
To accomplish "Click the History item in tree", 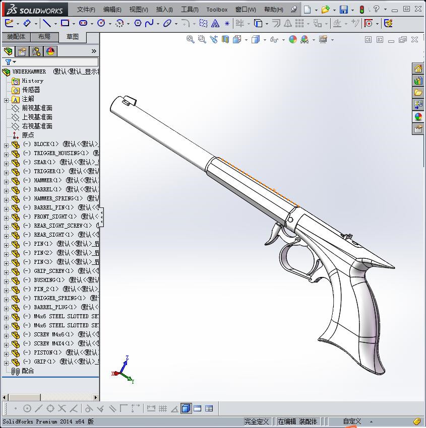I will pos(32,81).
